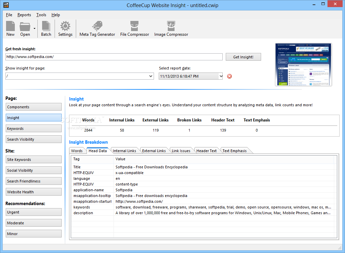Click the Text Emphasis summary heading
The height and width of the screenshot is (253, 345).
coord(256,120)
